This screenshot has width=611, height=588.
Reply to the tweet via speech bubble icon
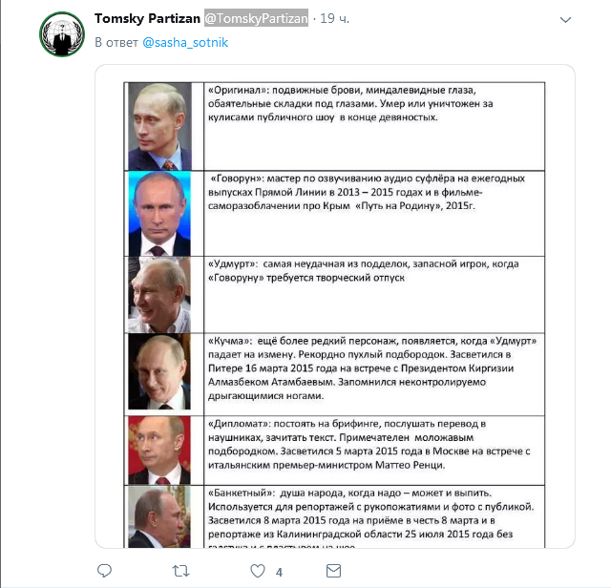pyautogui.click(x=106, y=571)
